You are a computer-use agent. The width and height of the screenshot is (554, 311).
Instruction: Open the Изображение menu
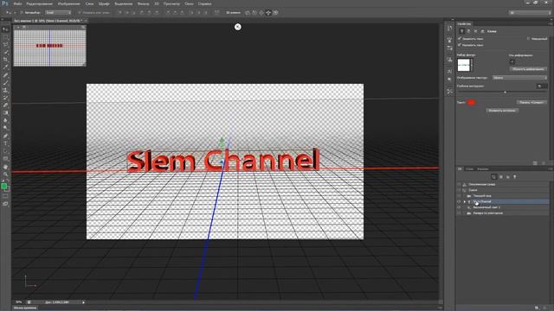(x=69, y=3)
